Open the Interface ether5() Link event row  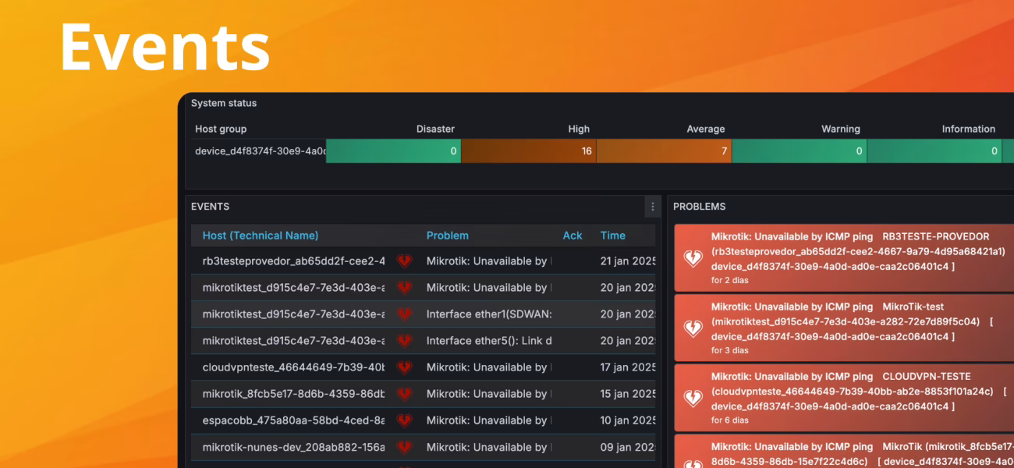coord(488,341)
